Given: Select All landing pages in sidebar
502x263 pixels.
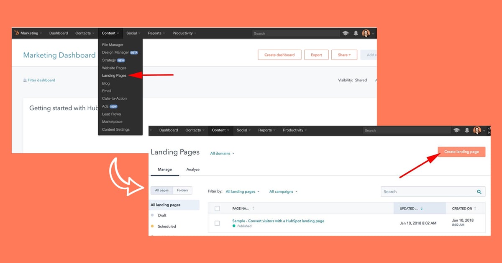Looking at the screenshot, I should point(175,205).
